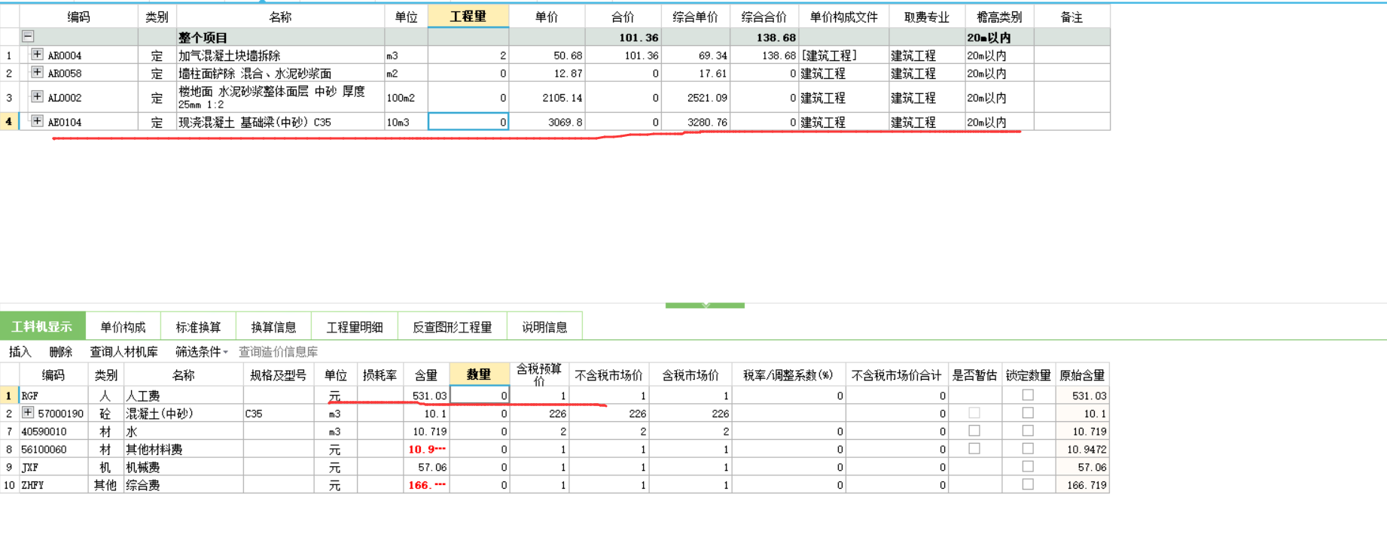Click the 规格及型号 column header
Image resolution: width=1387 pixels, height=555 pixels.
pos(279,375)
